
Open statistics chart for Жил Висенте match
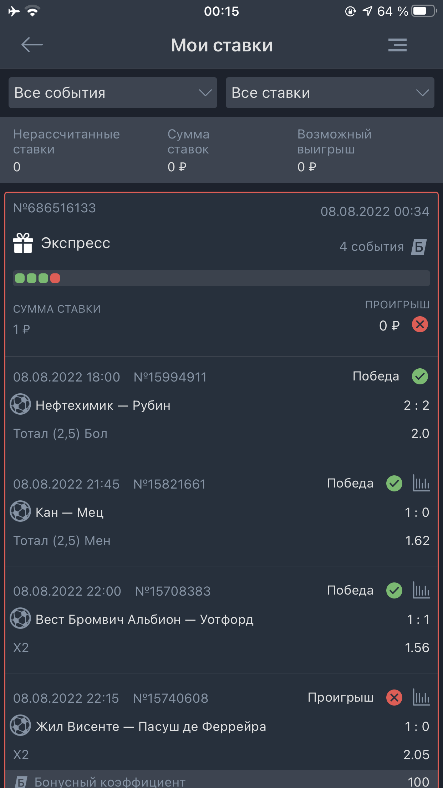[x=421, y=697]
